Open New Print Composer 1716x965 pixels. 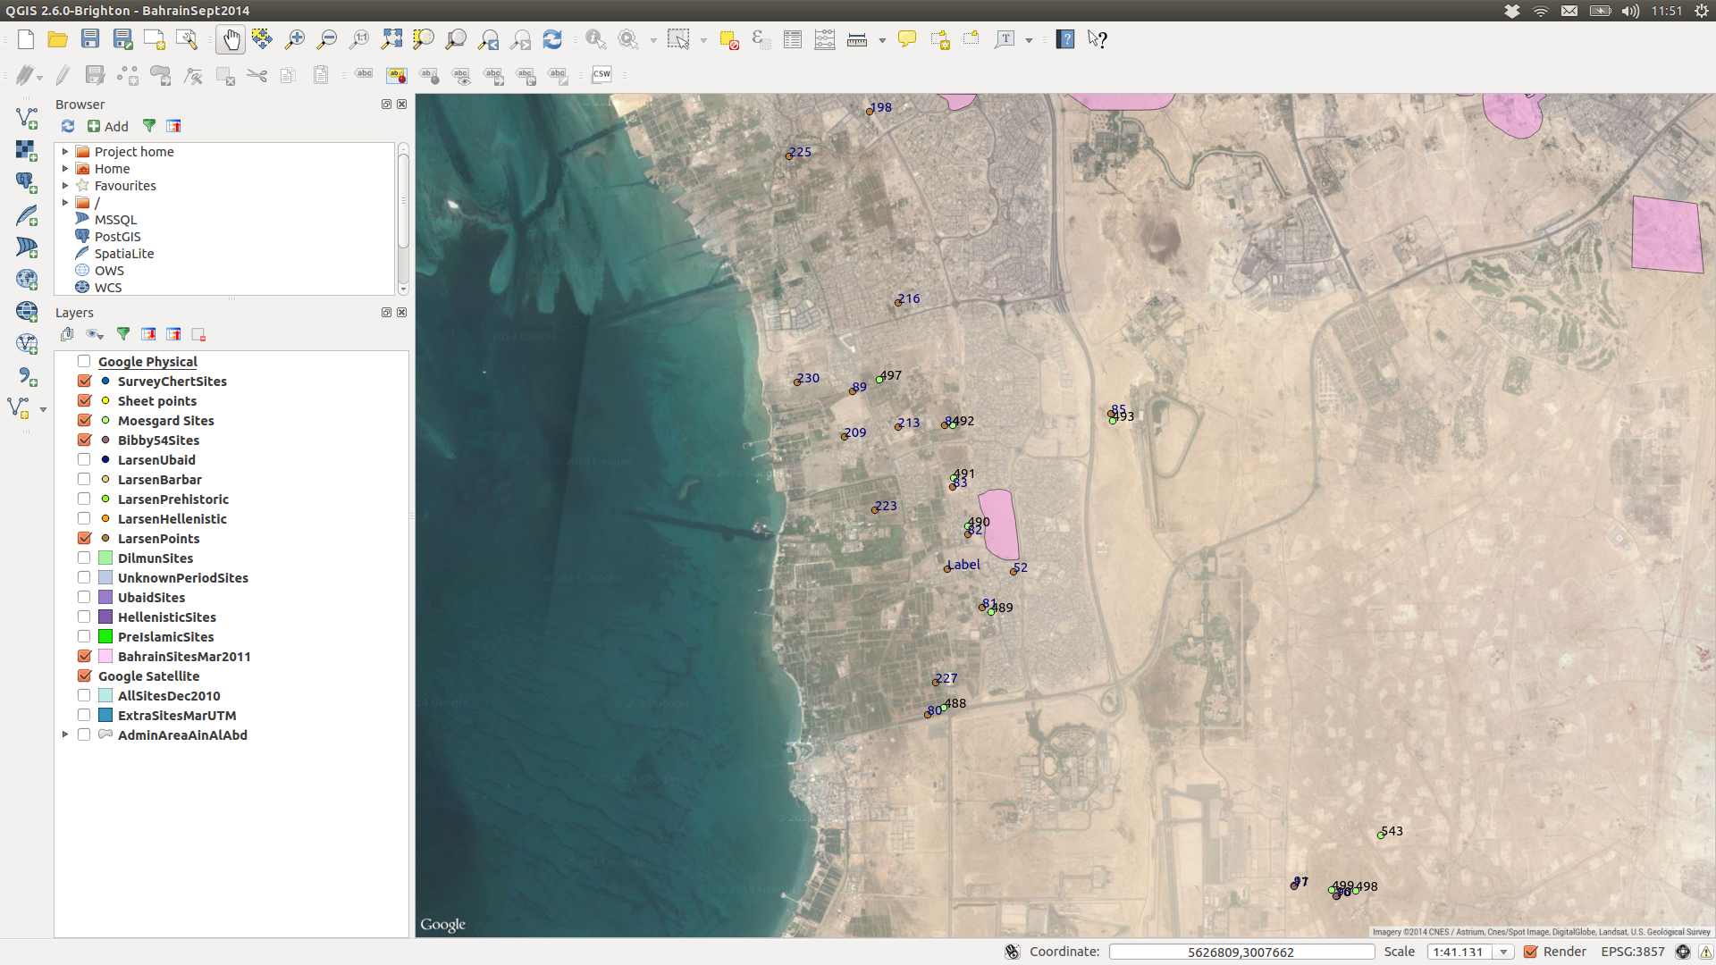155,39
